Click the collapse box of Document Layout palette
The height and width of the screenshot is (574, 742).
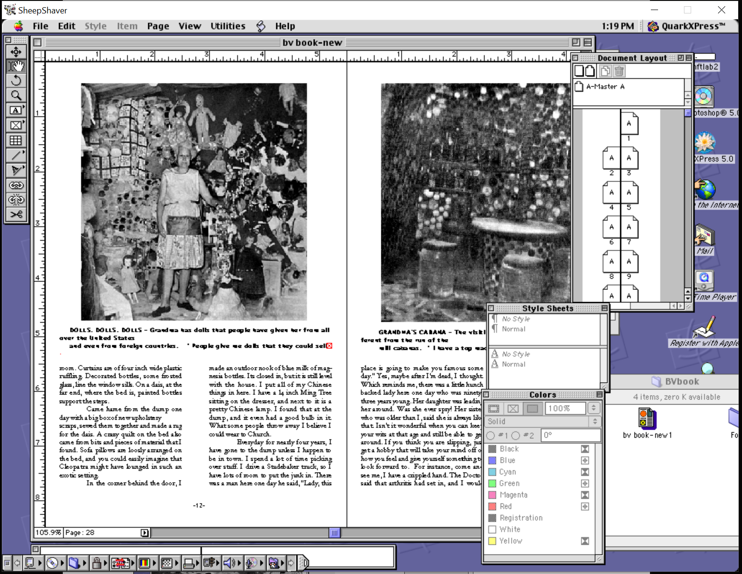click(689, 58)
